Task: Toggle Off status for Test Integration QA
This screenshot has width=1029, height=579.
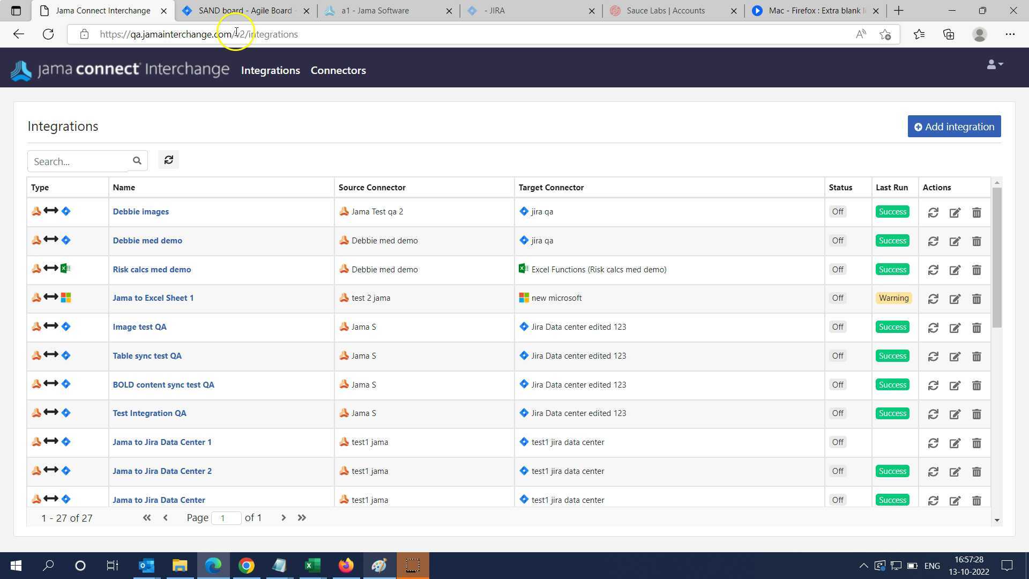Action: (x=838, y=413)
